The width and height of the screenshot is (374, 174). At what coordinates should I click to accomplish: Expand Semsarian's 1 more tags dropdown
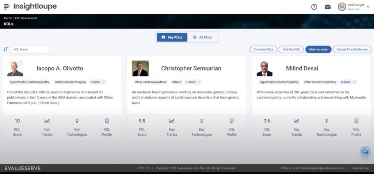[193, 82]
